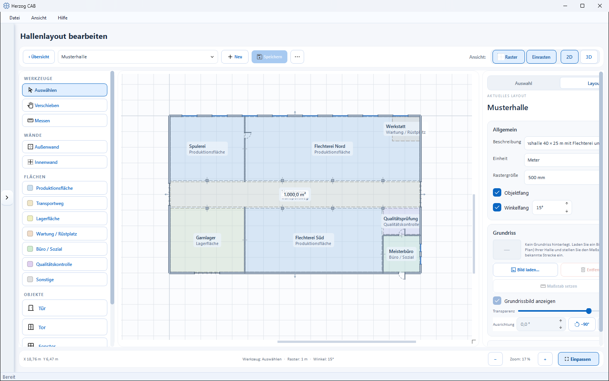Click the Bild laden button
609x381 pixels.
(525, 270)
